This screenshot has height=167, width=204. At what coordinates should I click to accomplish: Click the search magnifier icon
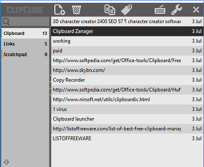click(6, 22)
